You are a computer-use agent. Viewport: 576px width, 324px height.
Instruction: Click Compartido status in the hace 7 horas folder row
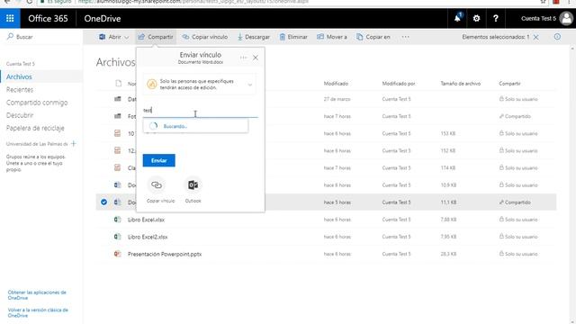515,116
